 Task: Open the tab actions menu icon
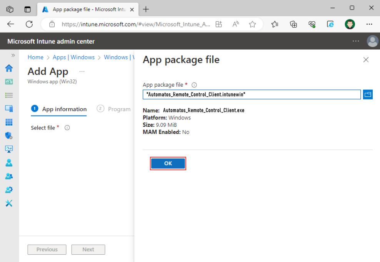pyautogui.click(x=28, y=10)
